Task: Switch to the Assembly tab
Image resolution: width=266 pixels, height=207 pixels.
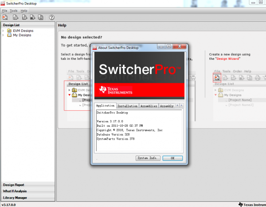Action: 167,106
